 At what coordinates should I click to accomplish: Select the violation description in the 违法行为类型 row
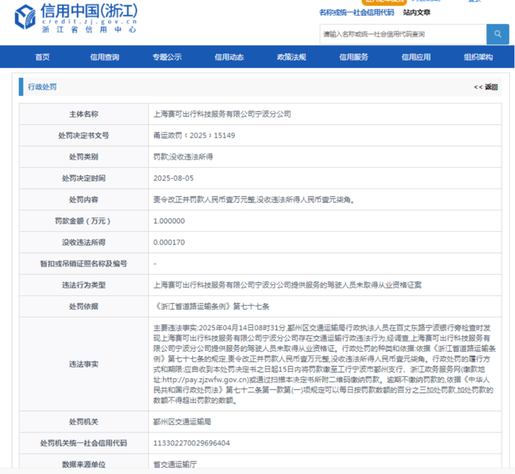tap(288, 285)
